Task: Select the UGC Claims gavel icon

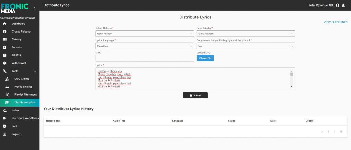Action: pyautogui.click(x=7, y=79)
